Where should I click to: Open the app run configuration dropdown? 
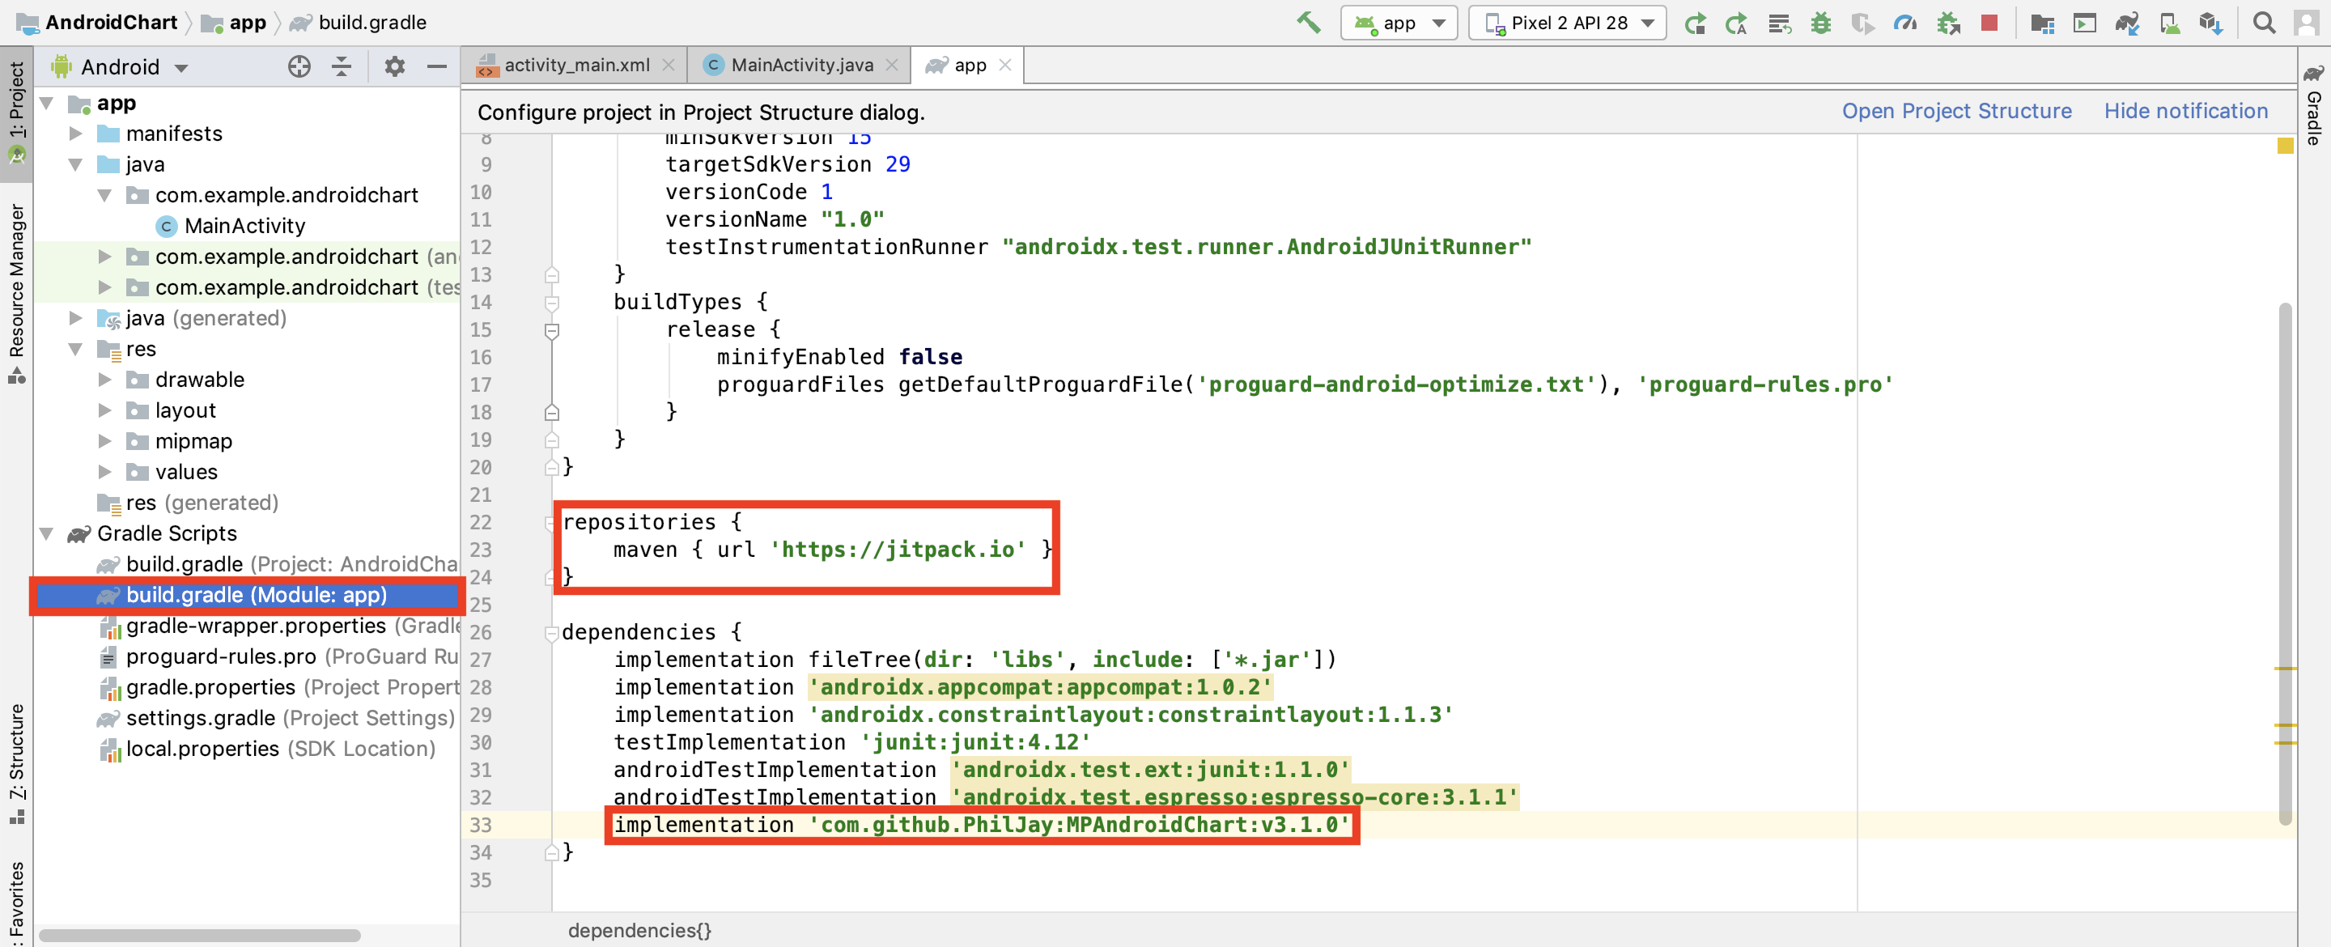tap(1399, 23)
